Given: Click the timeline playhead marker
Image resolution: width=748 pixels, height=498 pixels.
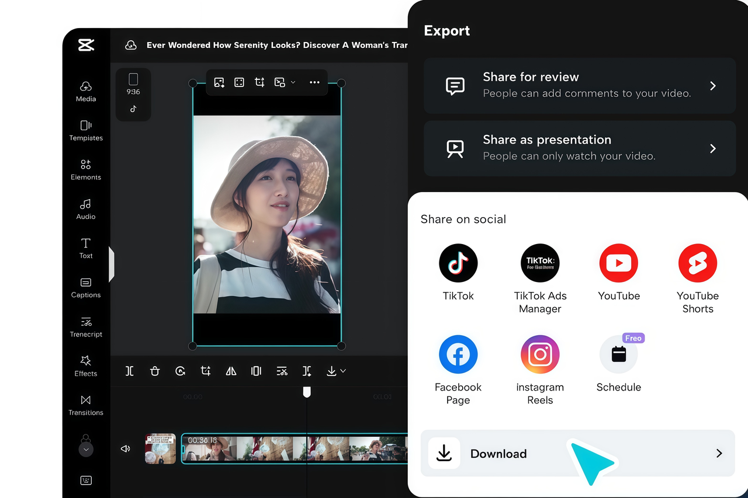Looking at the screenshot, I should [307, 392].
